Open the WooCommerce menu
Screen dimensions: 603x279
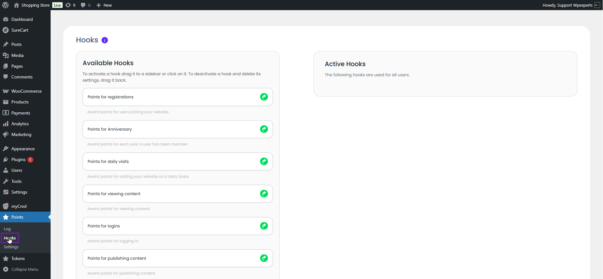point(26,91)
